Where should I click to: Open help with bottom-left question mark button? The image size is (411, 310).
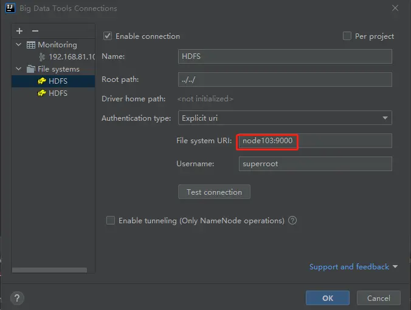pyautogui.click(x=18, y=298)
